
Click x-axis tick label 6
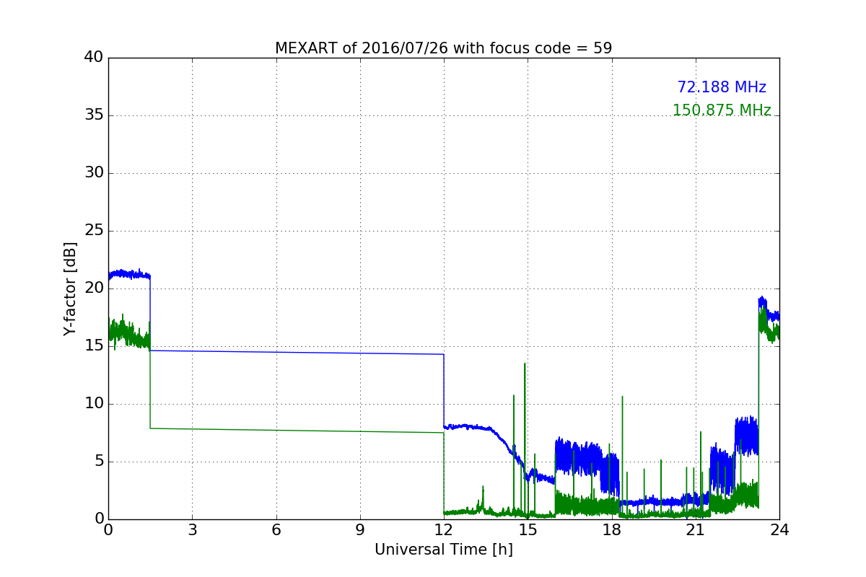tap(276, 530)
